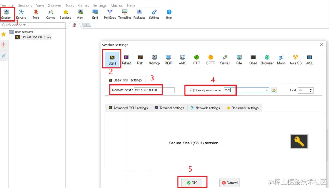Select Serial session type
329x188 pixels.
click(x=225, y=60)
